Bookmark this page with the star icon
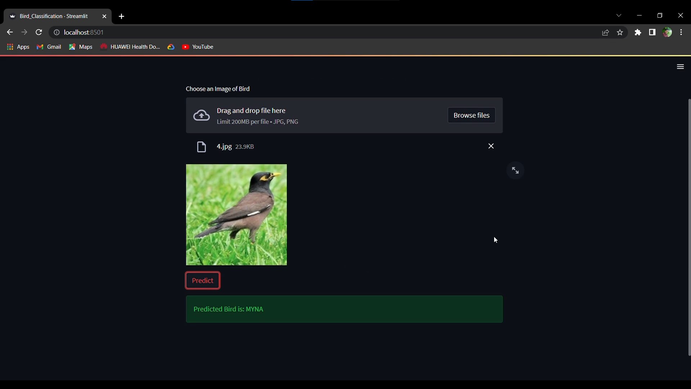The width and height of the screenshot is (691, 389). [x=620, y=32]
